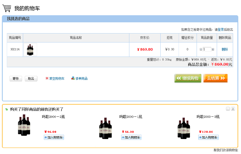Add 玛歌2000-1瓶 to cart

click(131, 137)
